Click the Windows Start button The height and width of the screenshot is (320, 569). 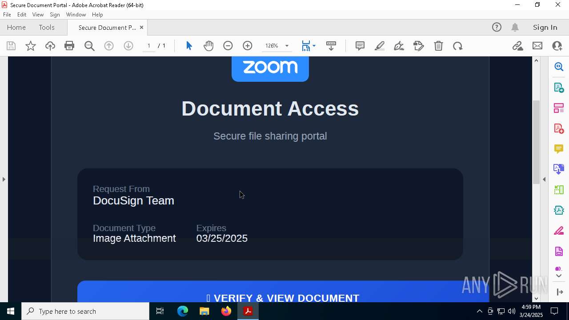(11, 311)
